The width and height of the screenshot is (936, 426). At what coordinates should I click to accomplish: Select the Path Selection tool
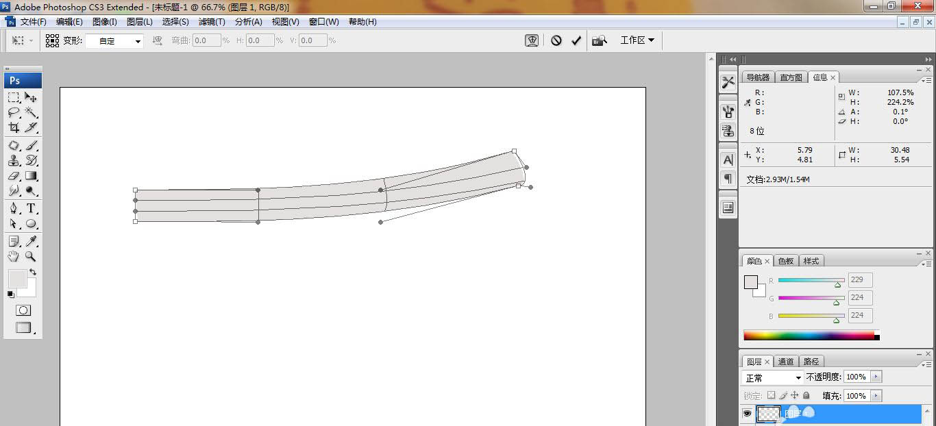click(x=14, y=224)
